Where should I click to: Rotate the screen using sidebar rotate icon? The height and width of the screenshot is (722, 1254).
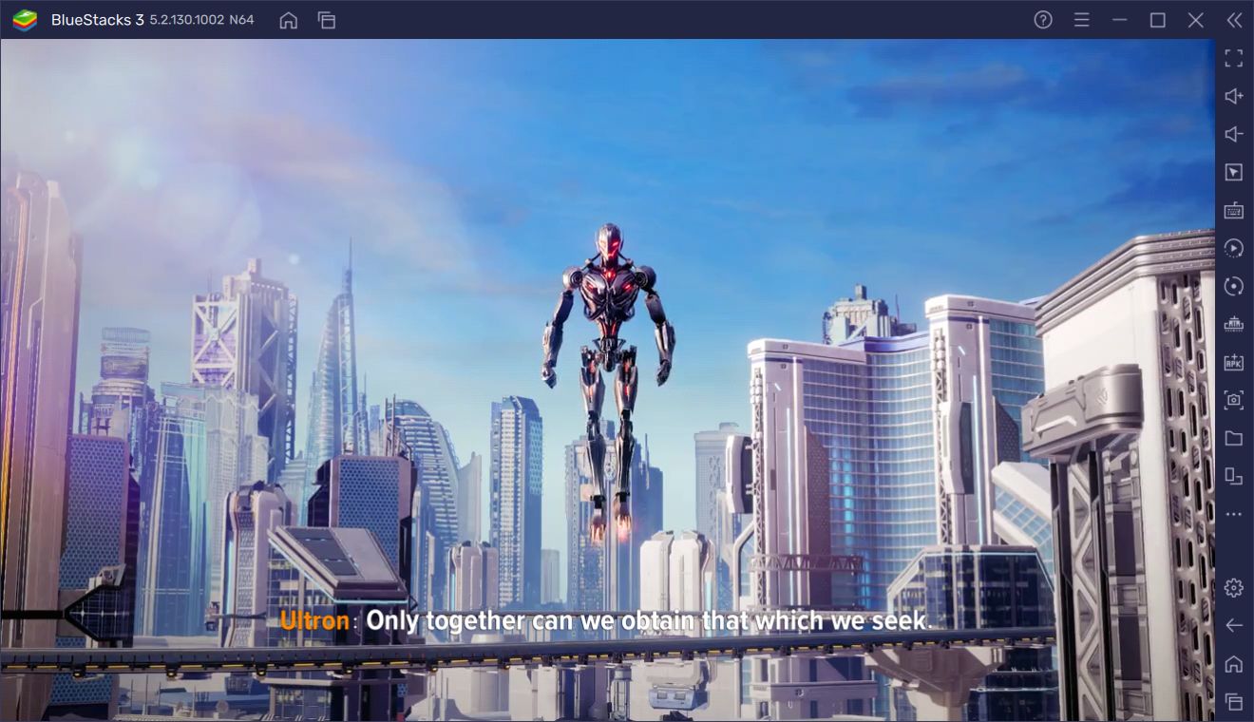tap(1234, 286)
